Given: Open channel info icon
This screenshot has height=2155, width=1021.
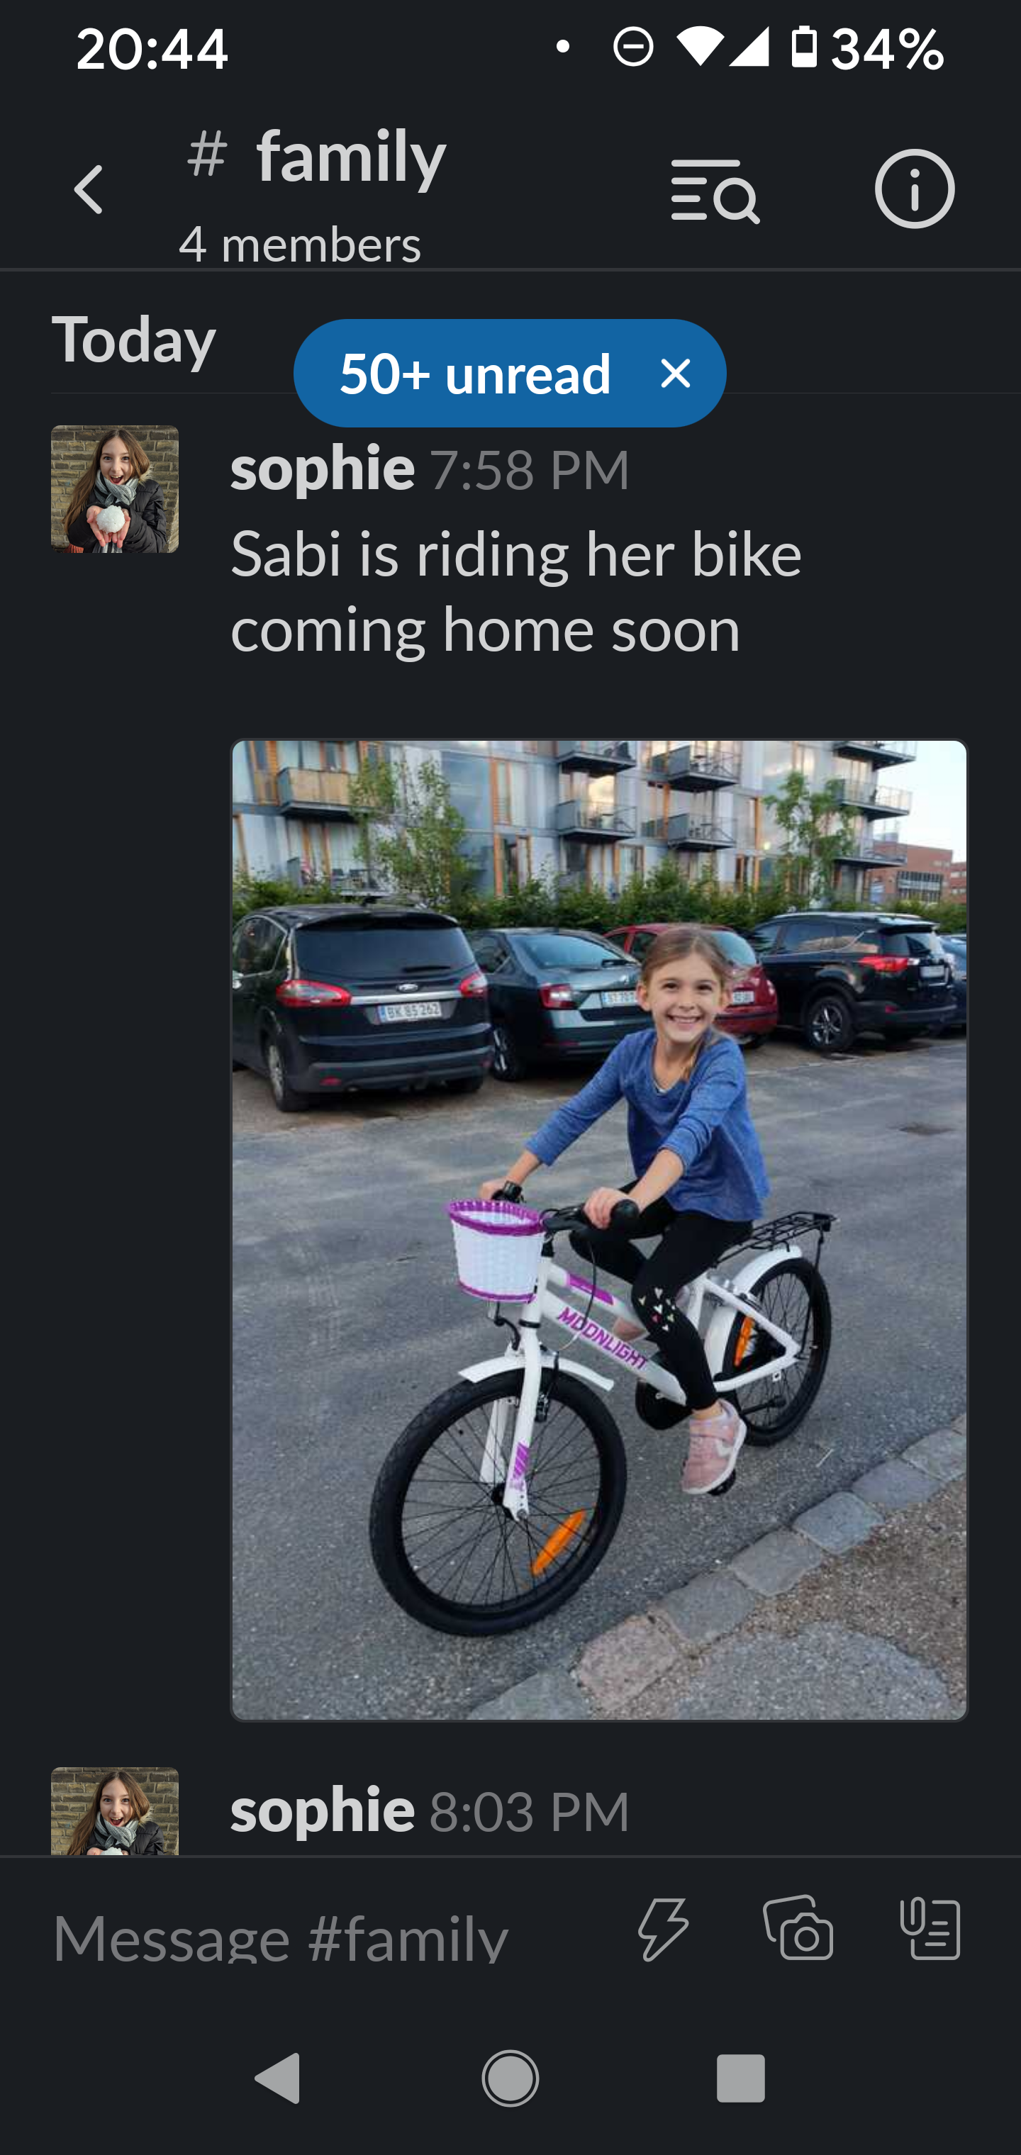Looking at the screenshot, I should click(914, 189).
